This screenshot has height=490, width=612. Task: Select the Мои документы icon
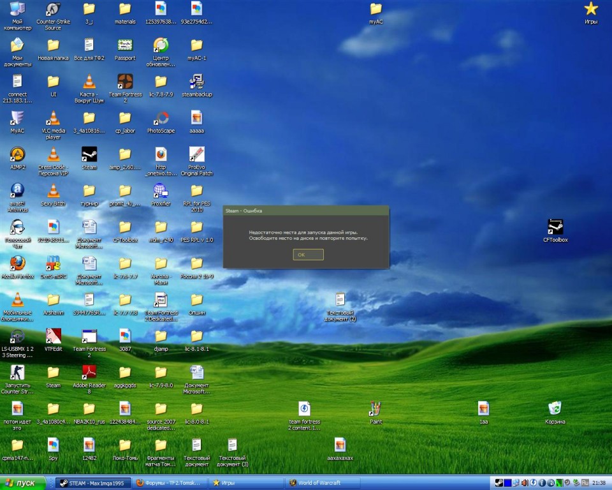click(17, 52)
